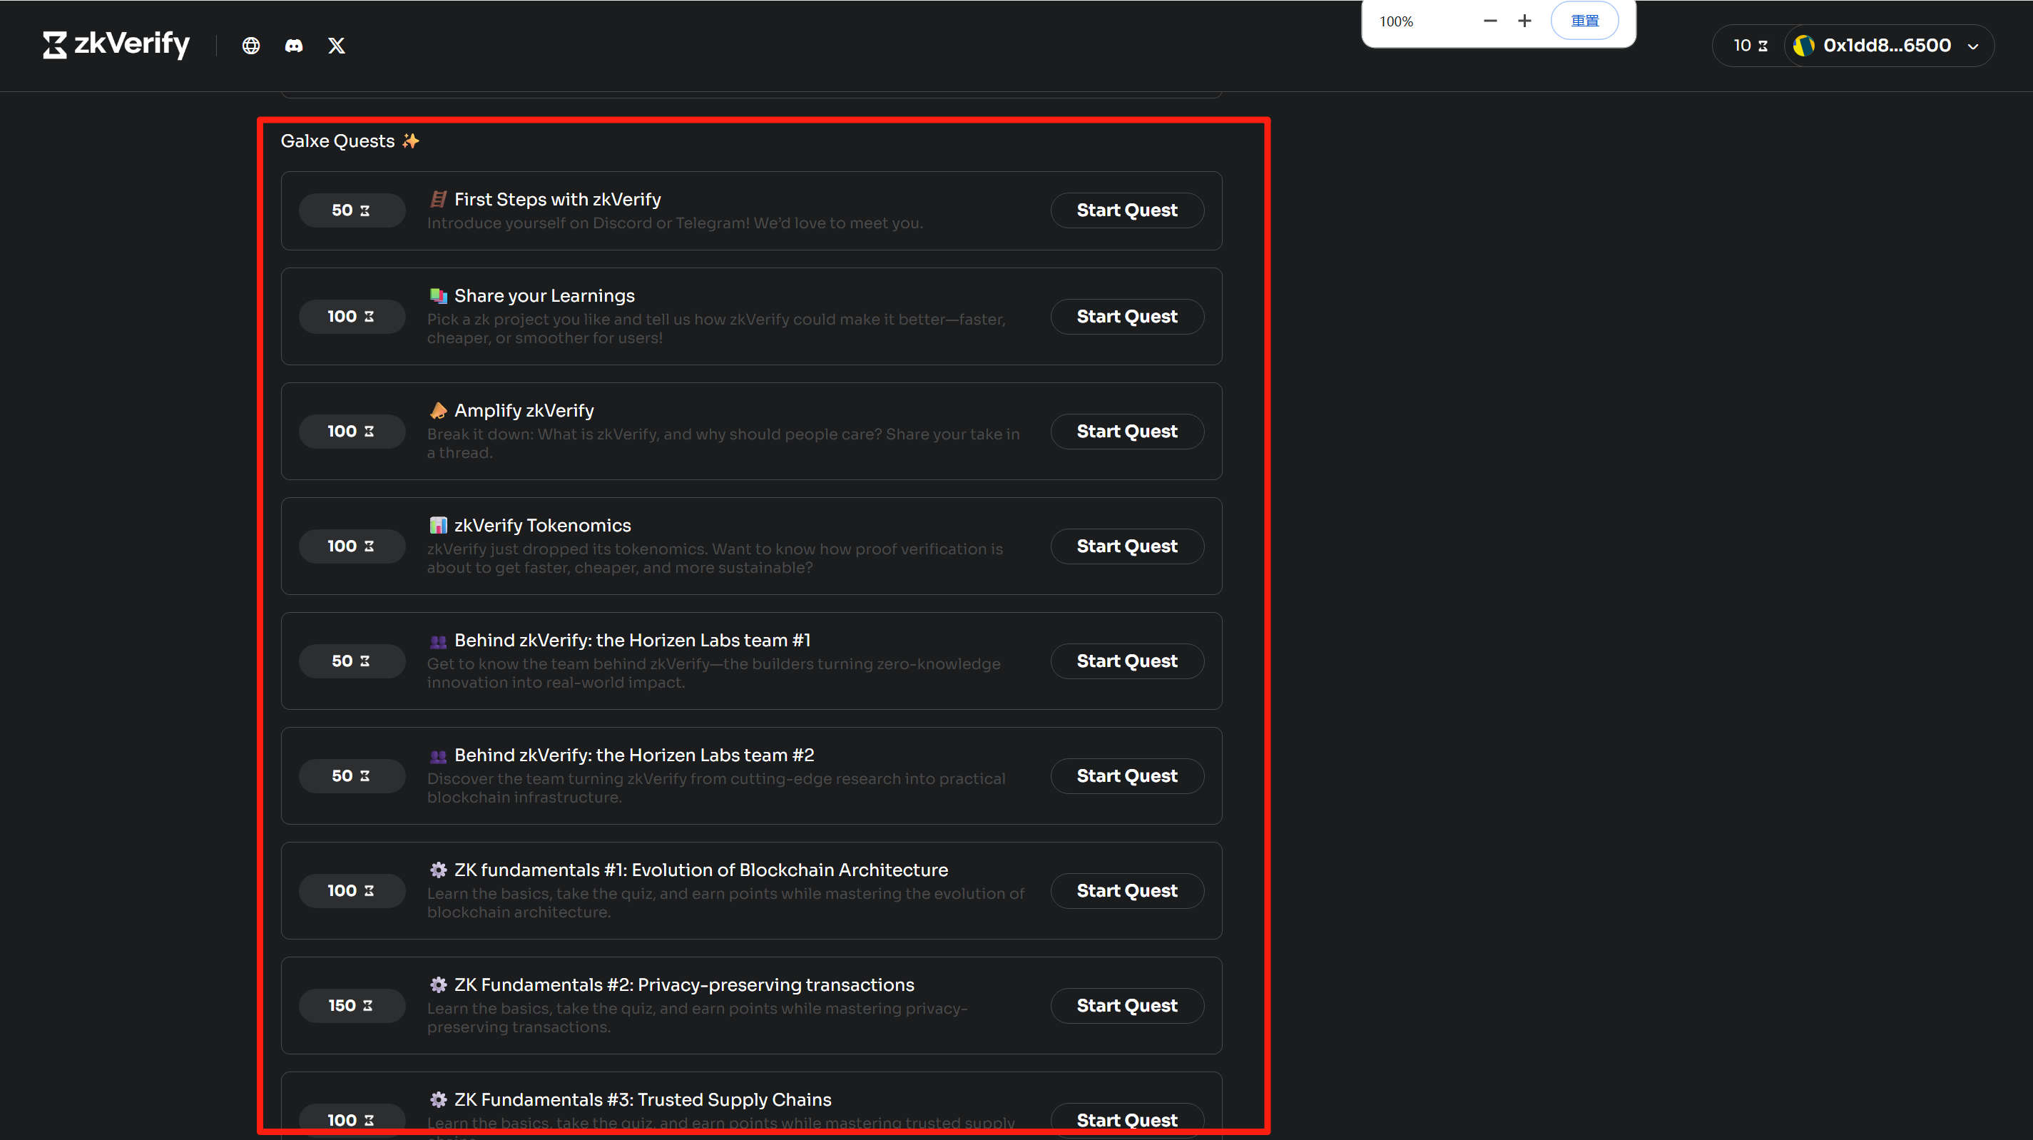Click the chart icon of zkVerify Tokenomics
Viewport: 2033px width, 1140px height.
438,526
